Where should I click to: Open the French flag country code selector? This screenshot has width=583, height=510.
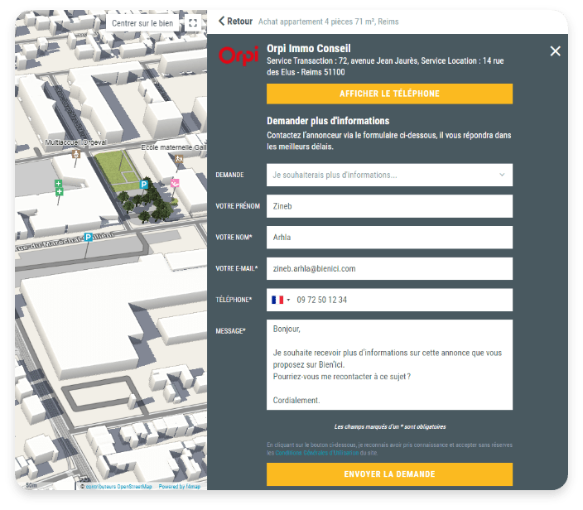(x=280, y=300)
